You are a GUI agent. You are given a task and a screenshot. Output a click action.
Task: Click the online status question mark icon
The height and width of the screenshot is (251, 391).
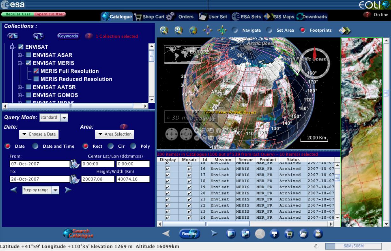(367, 15)
